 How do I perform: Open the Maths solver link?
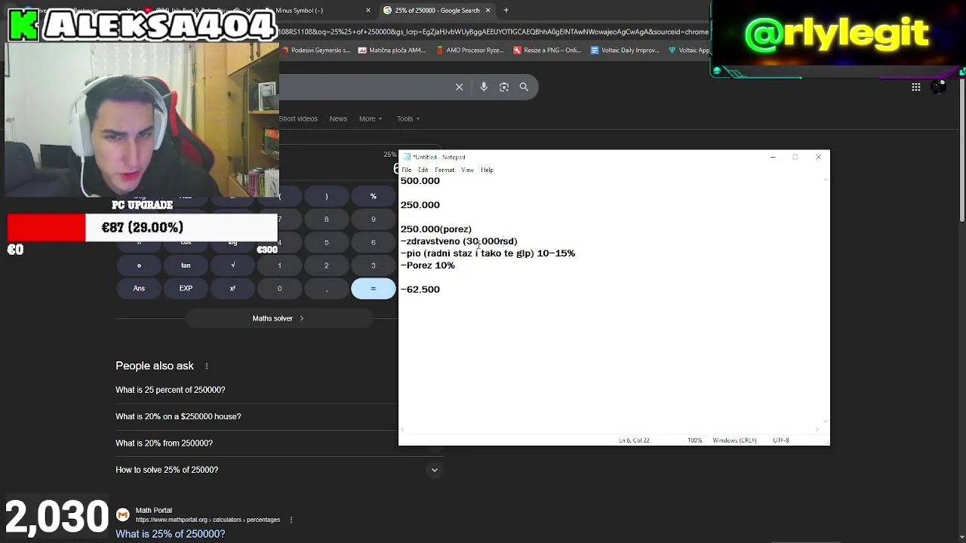coord(278,318)
